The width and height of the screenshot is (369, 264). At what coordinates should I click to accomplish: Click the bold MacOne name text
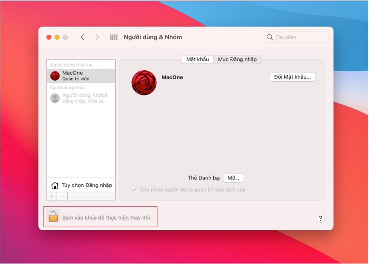[x=172, y=77]
